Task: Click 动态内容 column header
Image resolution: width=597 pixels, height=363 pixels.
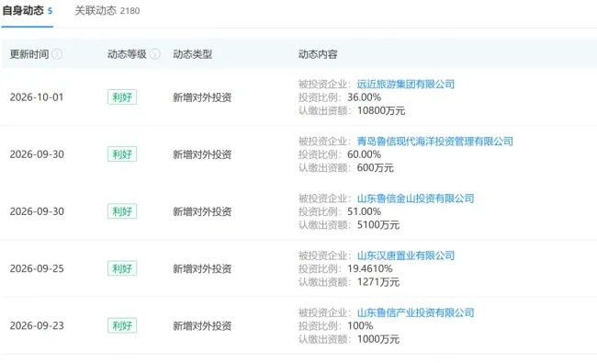Action: coord(318,54)
